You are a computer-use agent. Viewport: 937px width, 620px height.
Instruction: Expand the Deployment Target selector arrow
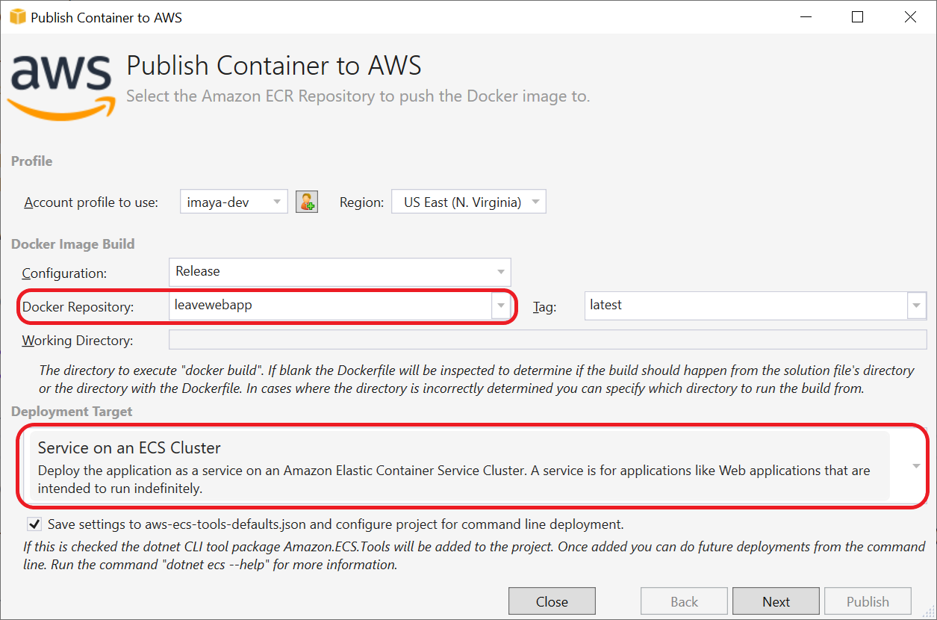pyautogui.click(x=916, y=466)
